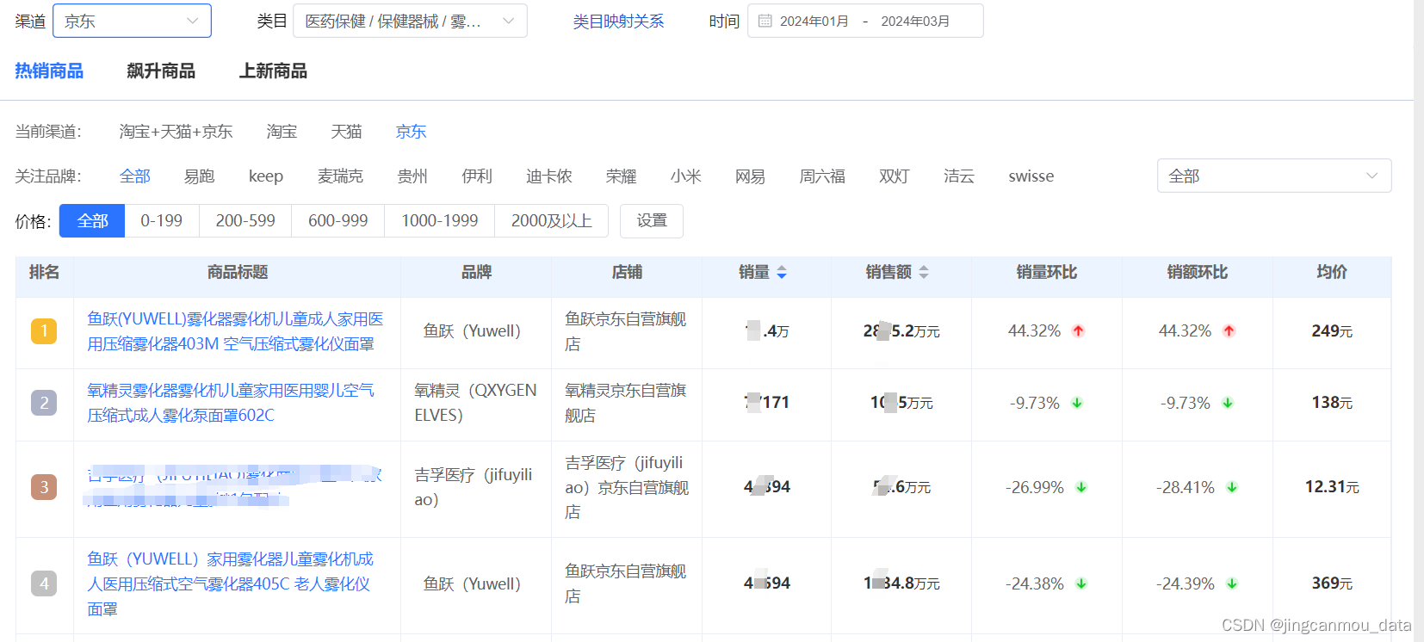Open product 鱼跃(YUWELL)雾化器 403M link
Viewport: 1424px width, 642px height.
tap(235, 331)
